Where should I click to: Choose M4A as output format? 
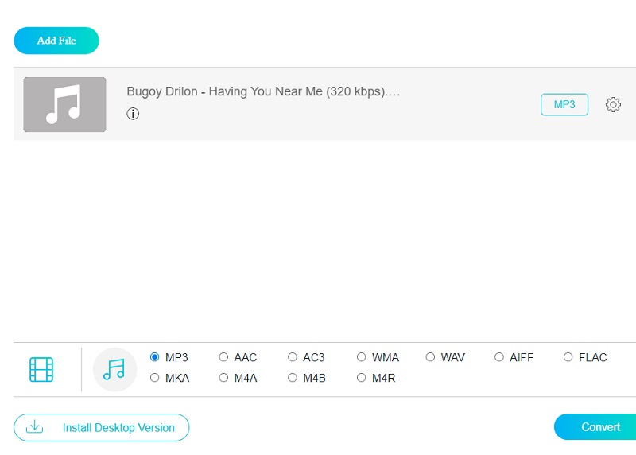coord(224,378)
